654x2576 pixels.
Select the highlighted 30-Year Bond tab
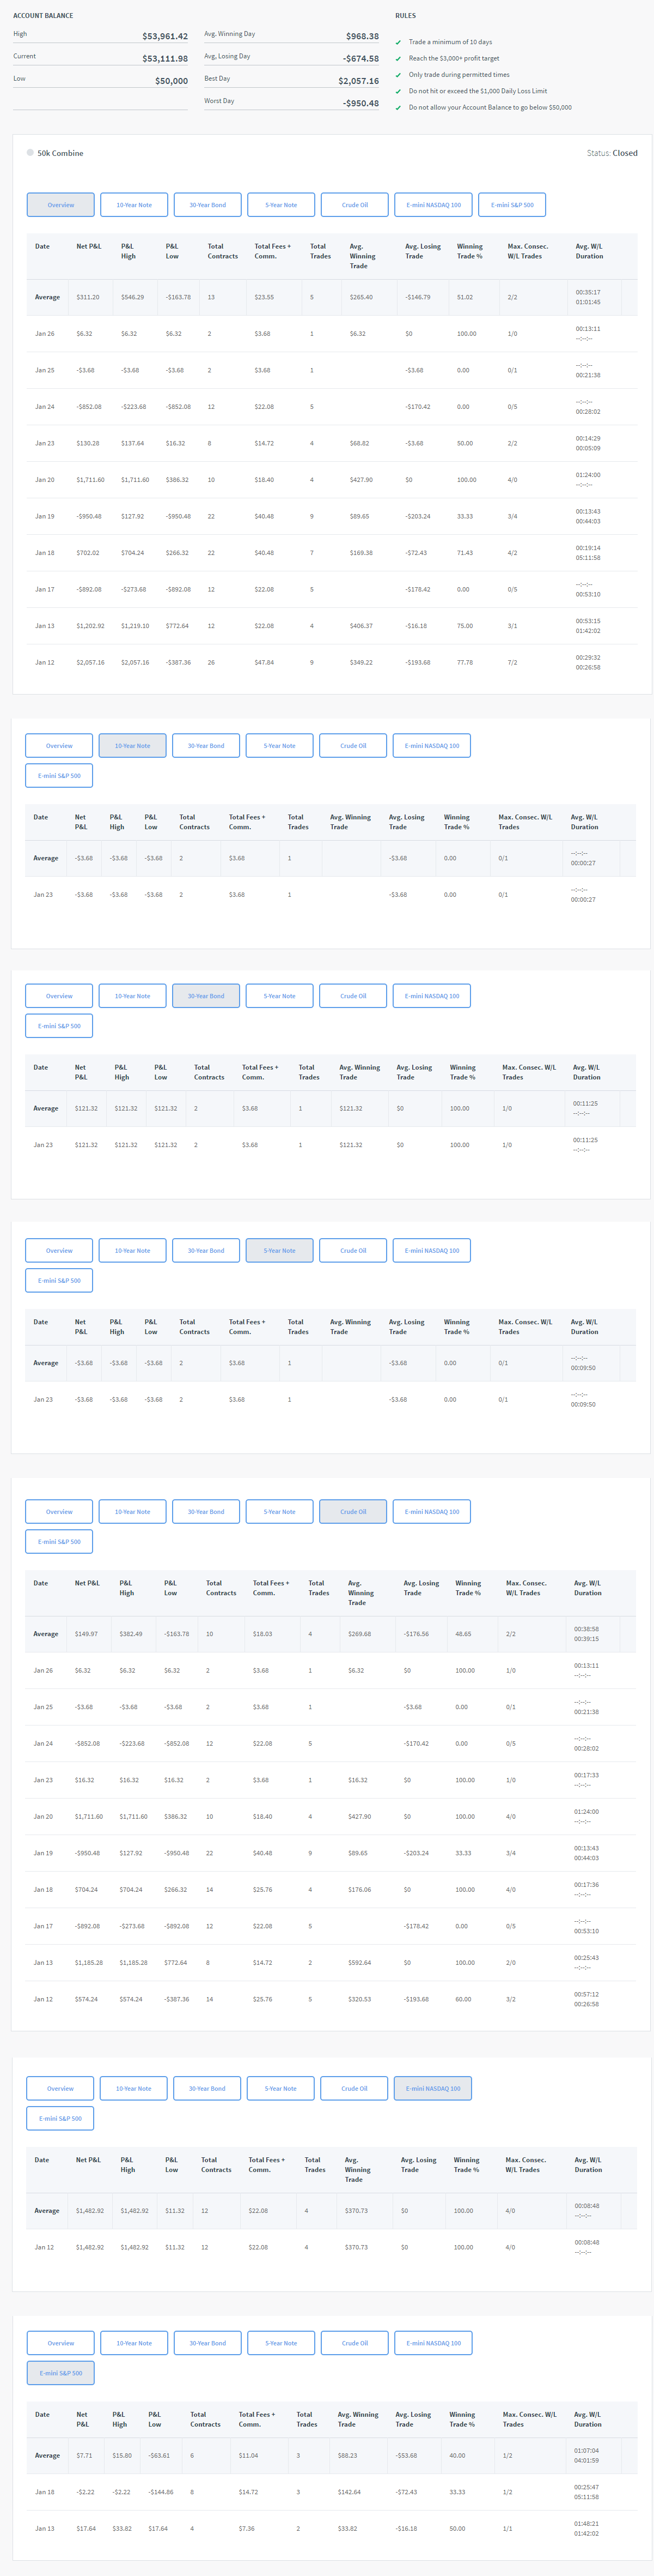pos(206,996)
